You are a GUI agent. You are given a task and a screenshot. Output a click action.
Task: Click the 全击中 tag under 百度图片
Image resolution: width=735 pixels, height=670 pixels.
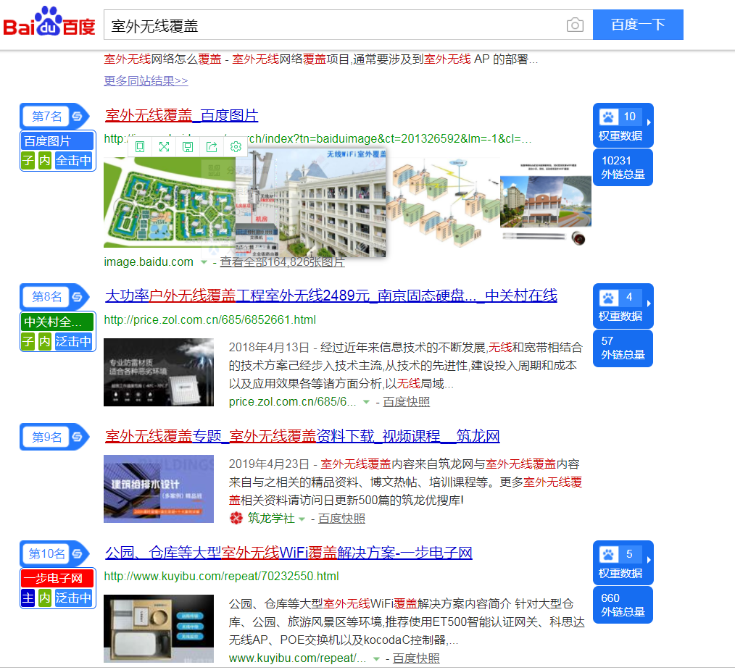coord(74,160)
